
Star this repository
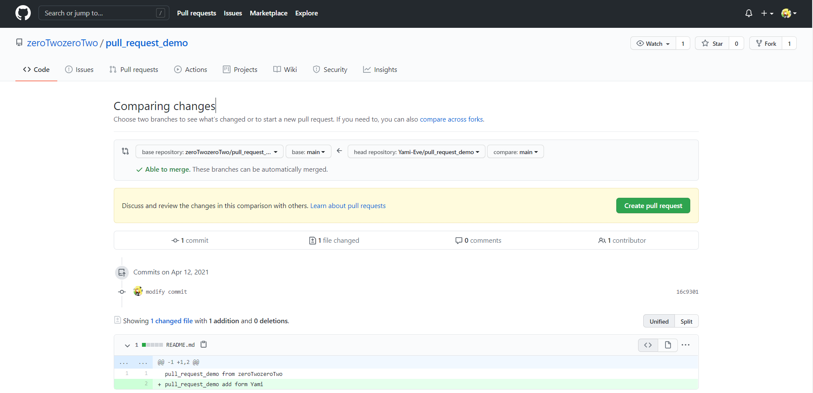[x=712, y=43]
